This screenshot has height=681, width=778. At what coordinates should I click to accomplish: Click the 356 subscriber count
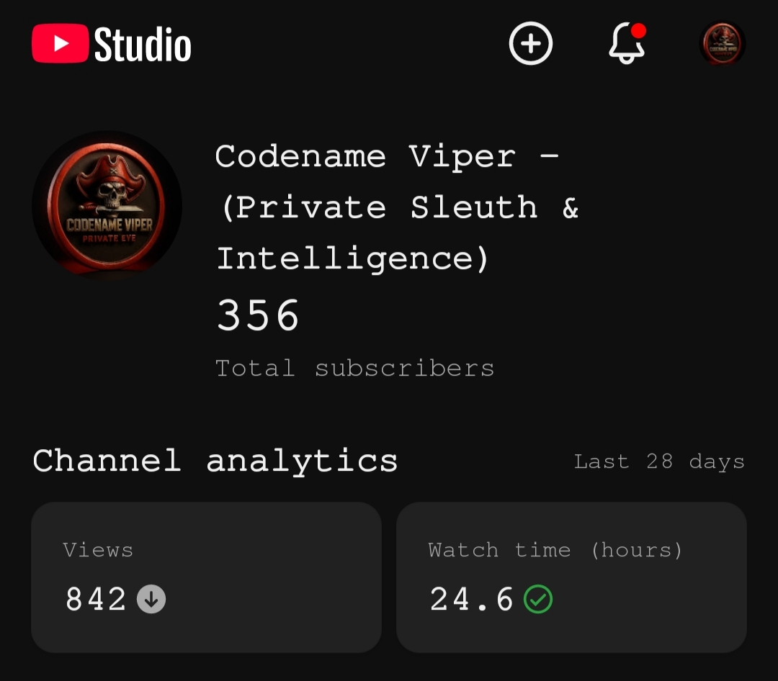tap(258, 315)
